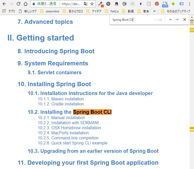The height and width of the screenshot is (169, 194).
Task: Close the find-in-page bar
Action: tap(185, 20)
